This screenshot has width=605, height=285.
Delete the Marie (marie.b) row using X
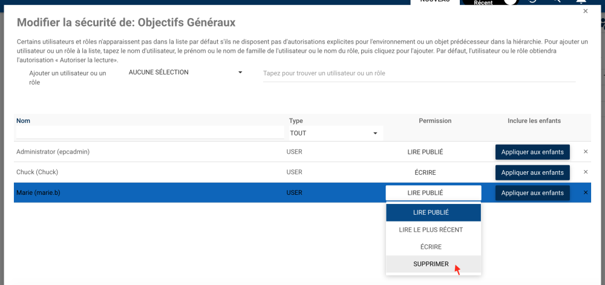(585, 192)
